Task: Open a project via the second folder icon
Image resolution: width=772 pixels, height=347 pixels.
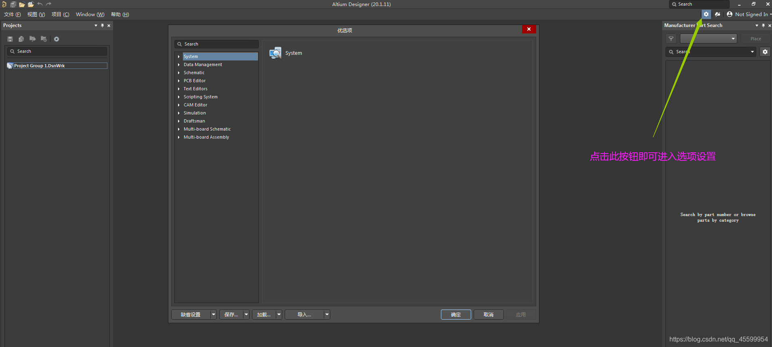Action: coord(31,4)
